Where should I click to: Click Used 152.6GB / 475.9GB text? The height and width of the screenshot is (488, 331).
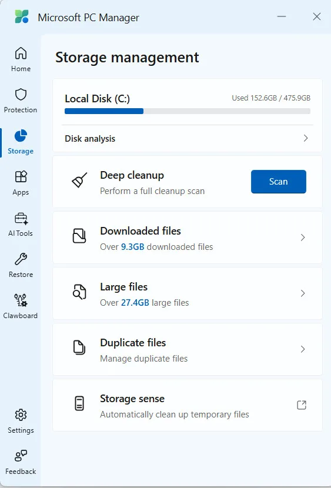(271, 98)
